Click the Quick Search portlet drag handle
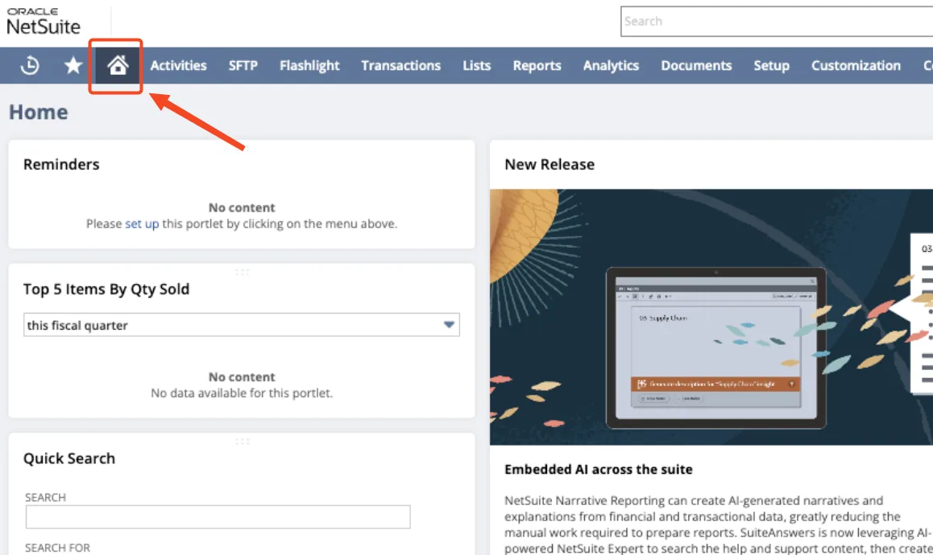 (x=242, y=442)
